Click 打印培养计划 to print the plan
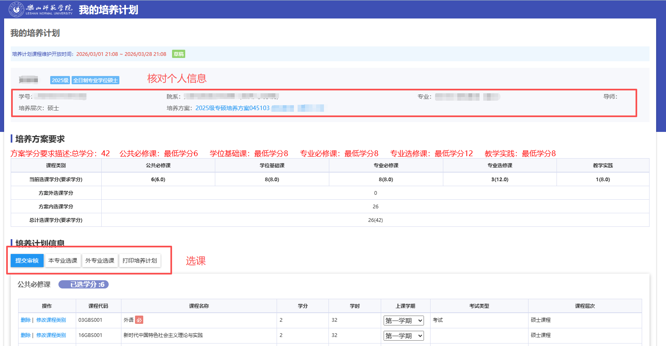The height and width of the screenshot is (346, 666). pyautogui.click(x=140, y=261)
